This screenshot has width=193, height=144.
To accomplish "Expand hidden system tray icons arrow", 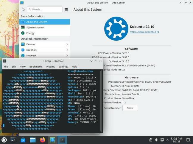I will pos(167,140).
